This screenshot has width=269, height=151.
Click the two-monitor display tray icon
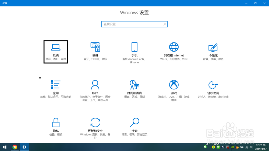coord(223,147)
